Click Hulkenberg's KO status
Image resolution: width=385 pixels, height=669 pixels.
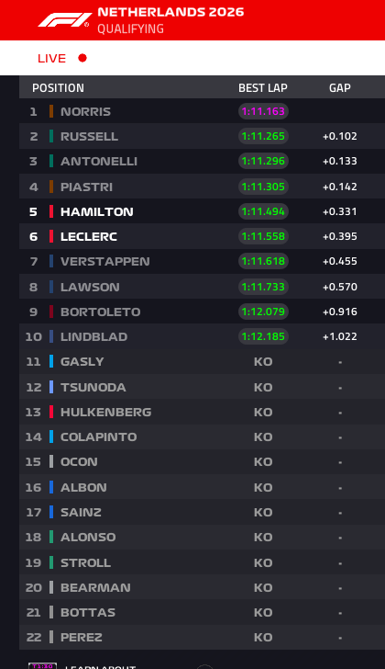tap(263, 412)
